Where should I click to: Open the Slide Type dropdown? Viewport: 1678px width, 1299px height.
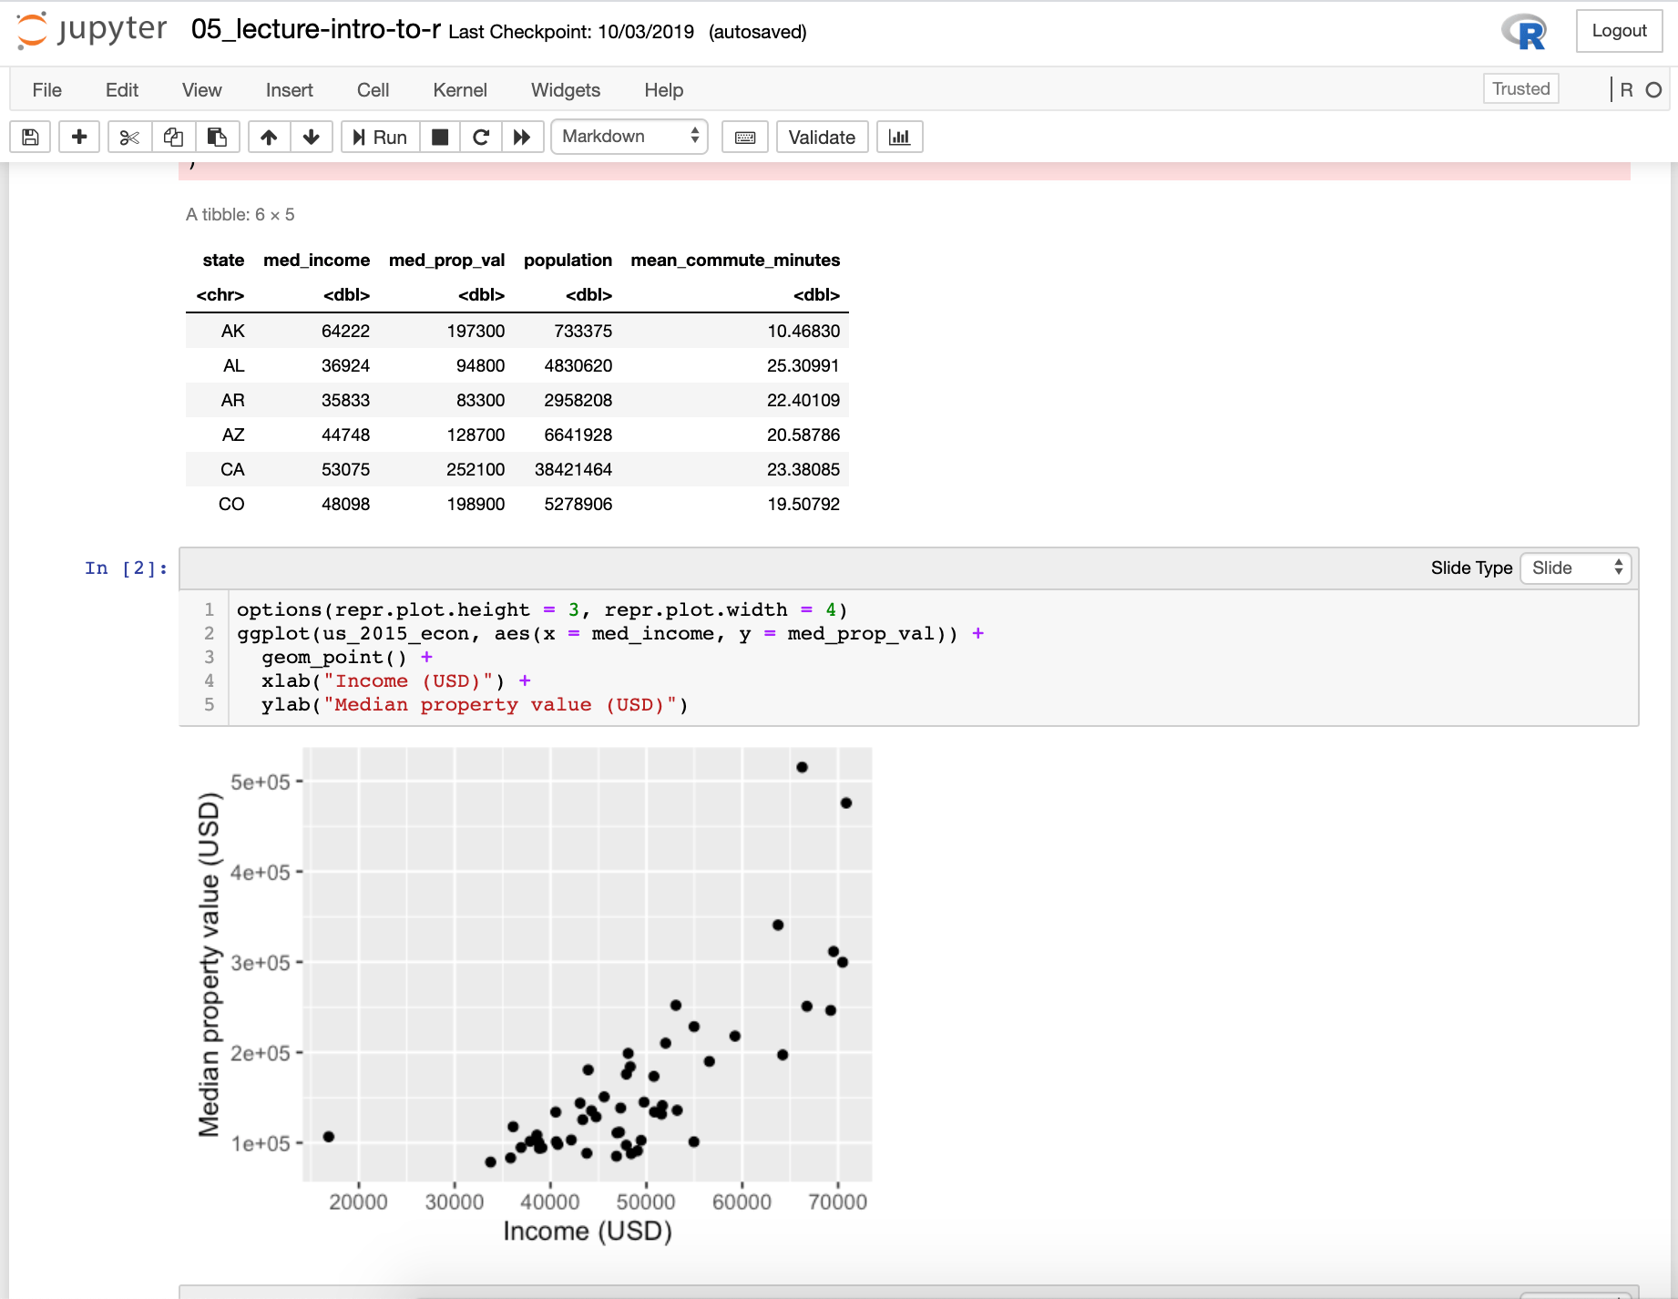point(1575,568)
